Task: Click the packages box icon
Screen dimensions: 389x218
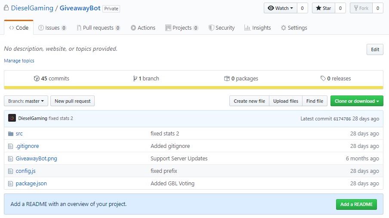Action: [227, 79]
